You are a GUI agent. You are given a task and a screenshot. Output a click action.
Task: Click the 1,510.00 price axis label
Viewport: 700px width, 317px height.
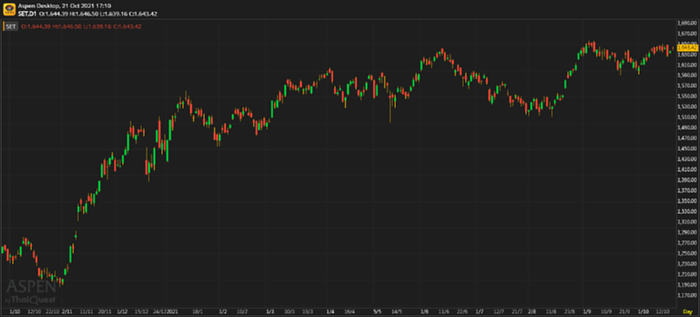[687, 117]
